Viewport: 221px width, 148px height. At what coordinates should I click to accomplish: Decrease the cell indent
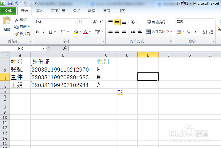(x=133, y=32)
